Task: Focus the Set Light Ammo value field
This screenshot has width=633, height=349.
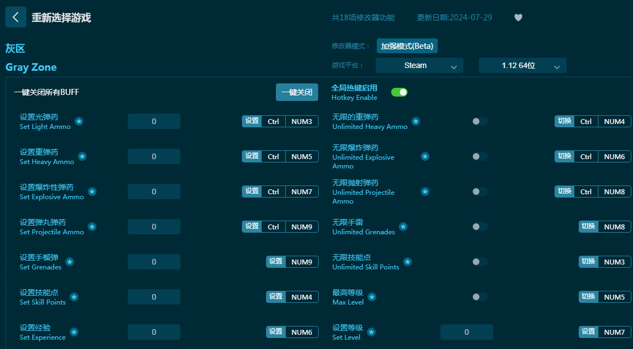Action: pos(154,121)
